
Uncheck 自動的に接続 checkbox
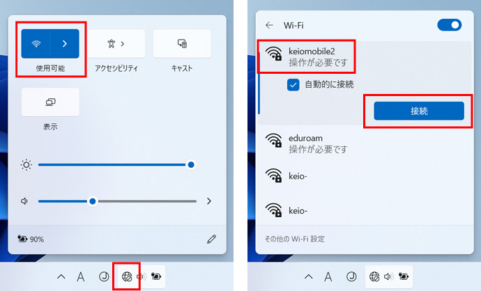pos(293,85)
